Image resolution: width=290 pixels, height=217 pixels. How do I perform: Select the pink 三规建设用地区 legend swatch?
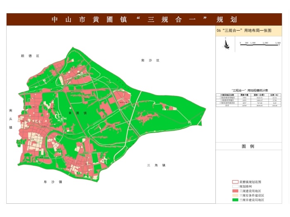(x=235, y=191)
